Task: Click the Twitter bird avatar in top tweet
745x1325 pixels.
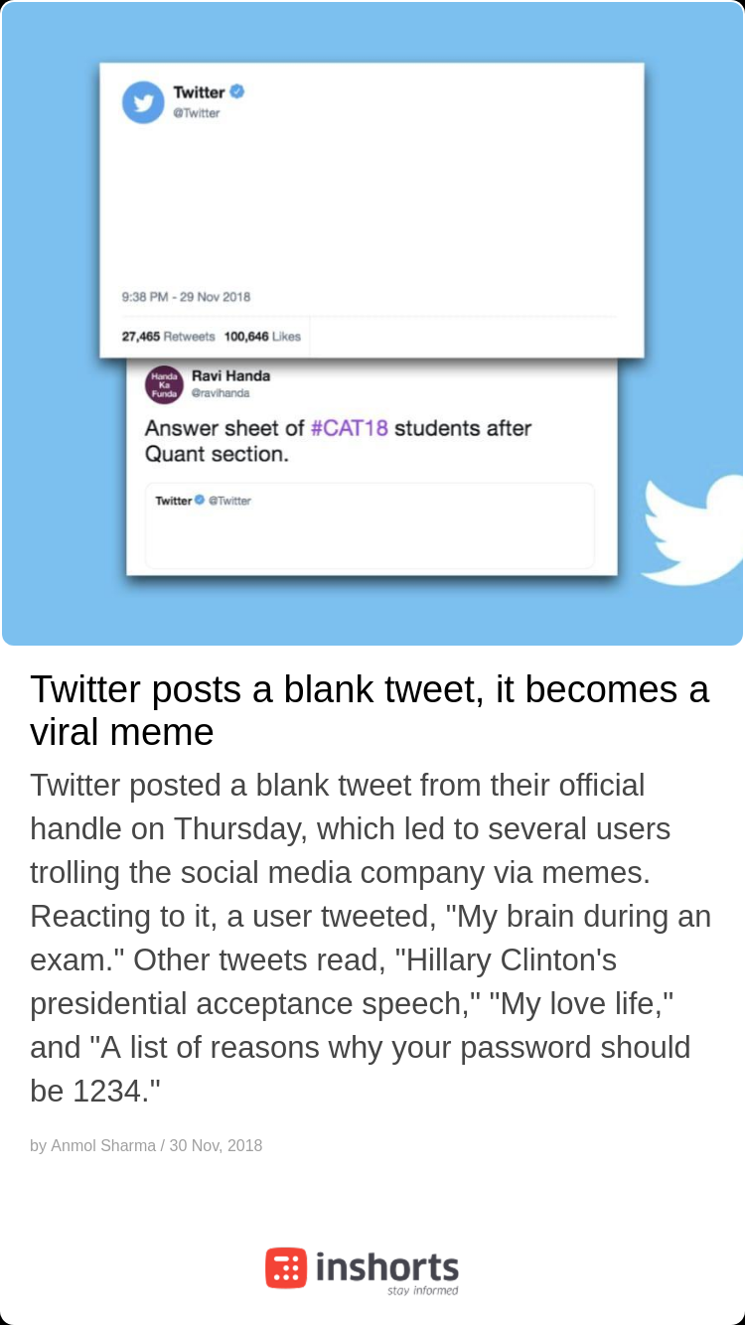Action: [143, 102]
